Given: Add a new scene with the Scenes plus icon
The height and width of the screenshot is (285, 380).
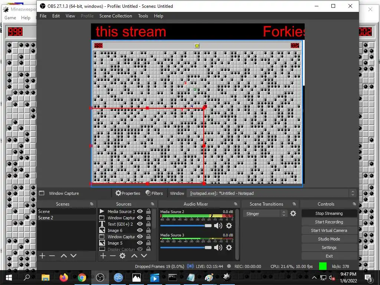Looking at the screenshot, I should [x=42, y=256].
